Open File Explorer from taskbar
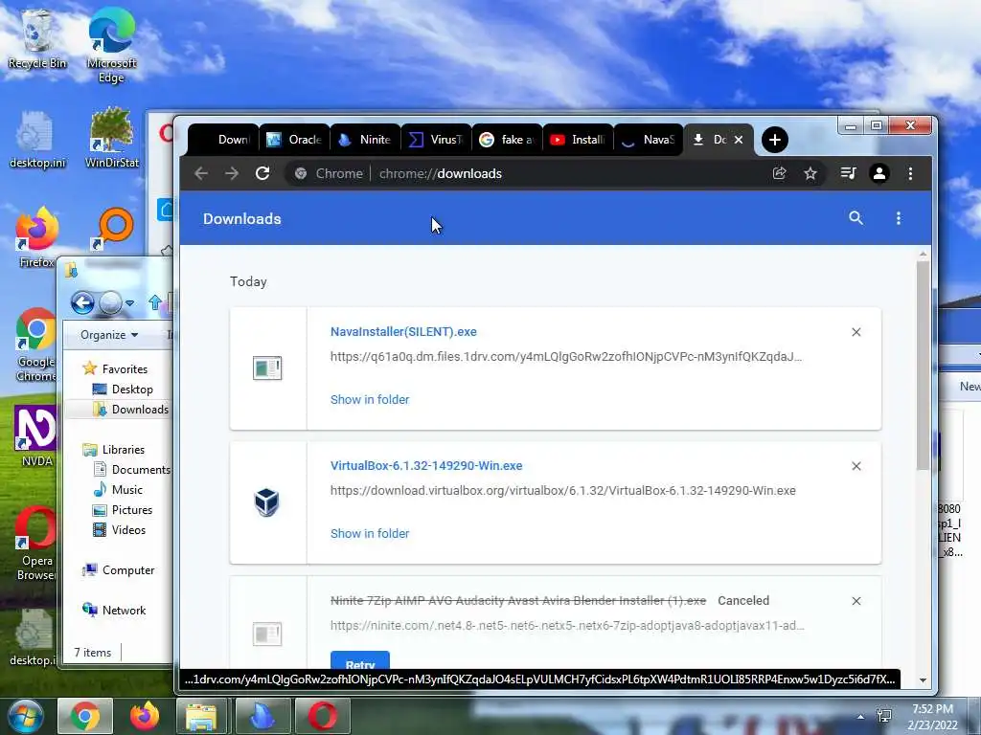This screenshot has width=981, height=735. (x=201, y=716)
